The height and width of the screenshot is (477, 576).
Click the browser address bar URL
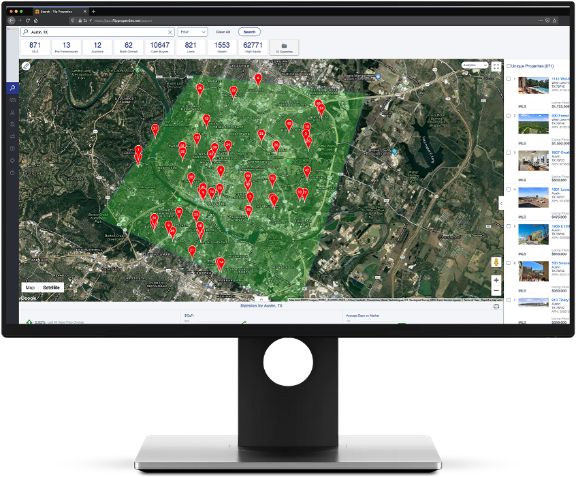click(123, 20)
